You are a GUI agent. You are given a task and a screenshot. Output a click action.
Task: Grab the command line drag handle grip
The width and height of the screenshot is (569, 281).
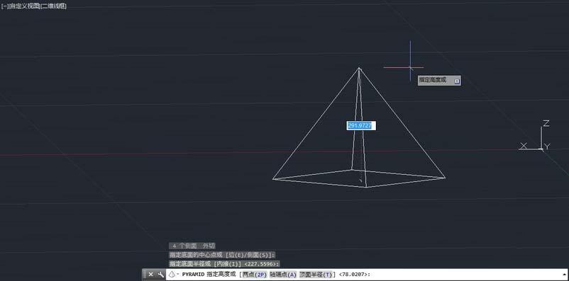(144, 275)
